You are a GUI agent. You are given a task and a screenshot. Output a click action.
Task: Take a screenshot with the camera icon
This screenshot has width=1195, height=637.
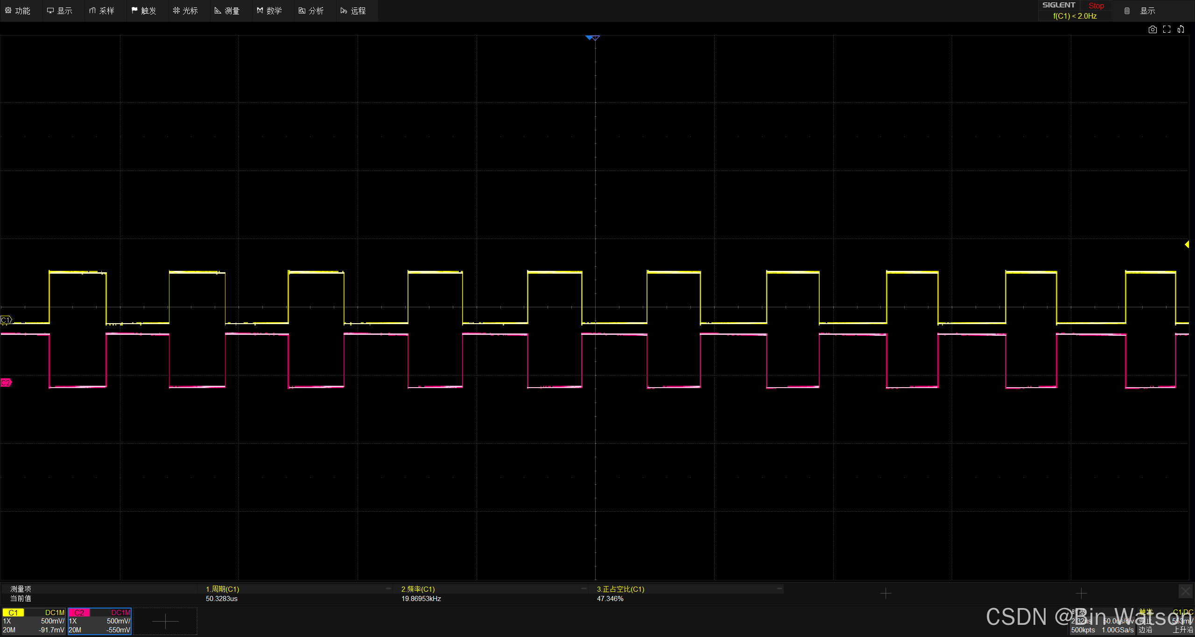1153,29
